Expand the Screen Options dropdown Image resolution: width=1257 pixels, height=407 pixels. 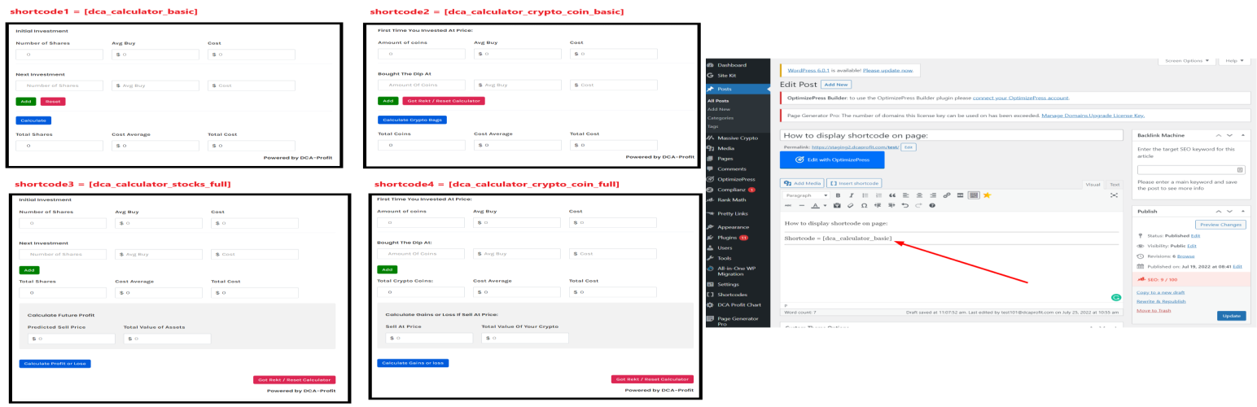pos(1186,60)
